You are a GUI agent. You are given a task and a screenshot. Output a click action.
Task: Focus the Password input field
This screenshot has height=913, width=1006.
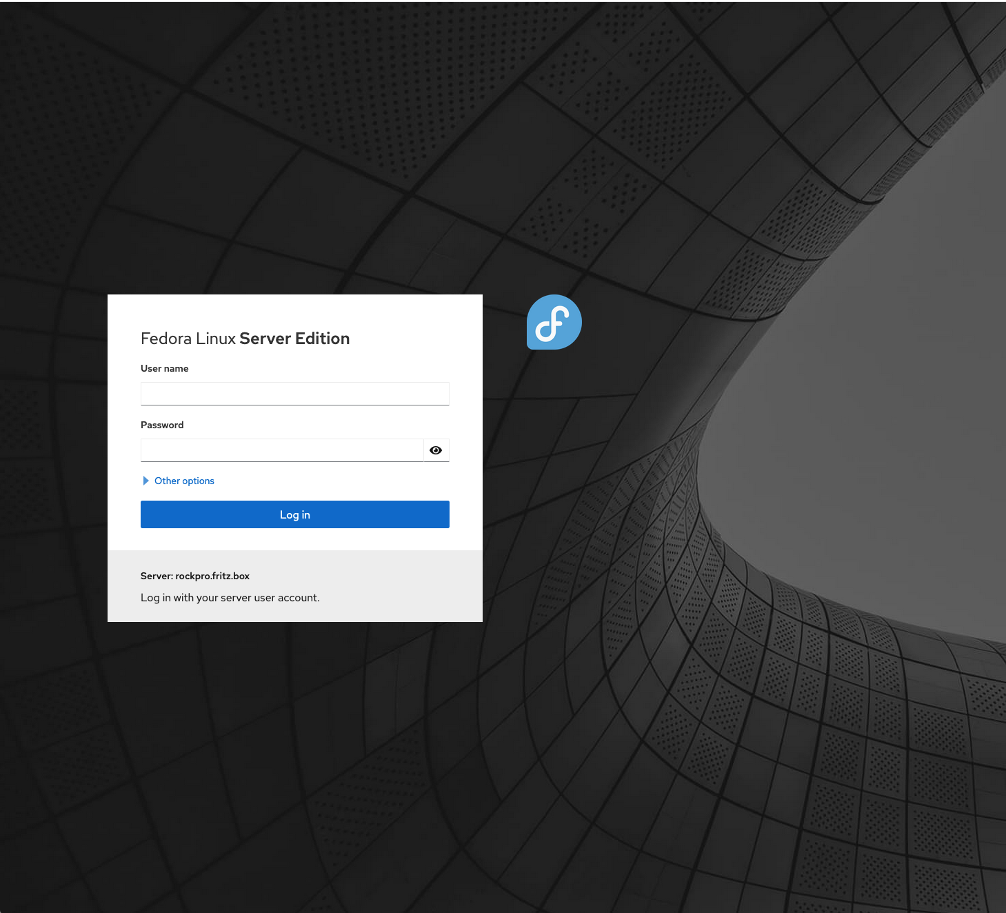(282, 450)
